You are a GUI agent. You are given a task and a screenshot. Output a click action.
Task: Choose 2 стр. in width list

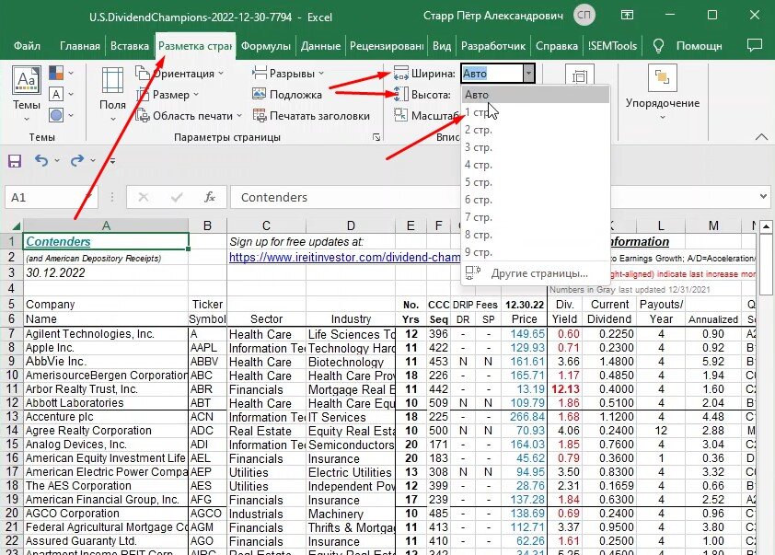tap(535, 130)
